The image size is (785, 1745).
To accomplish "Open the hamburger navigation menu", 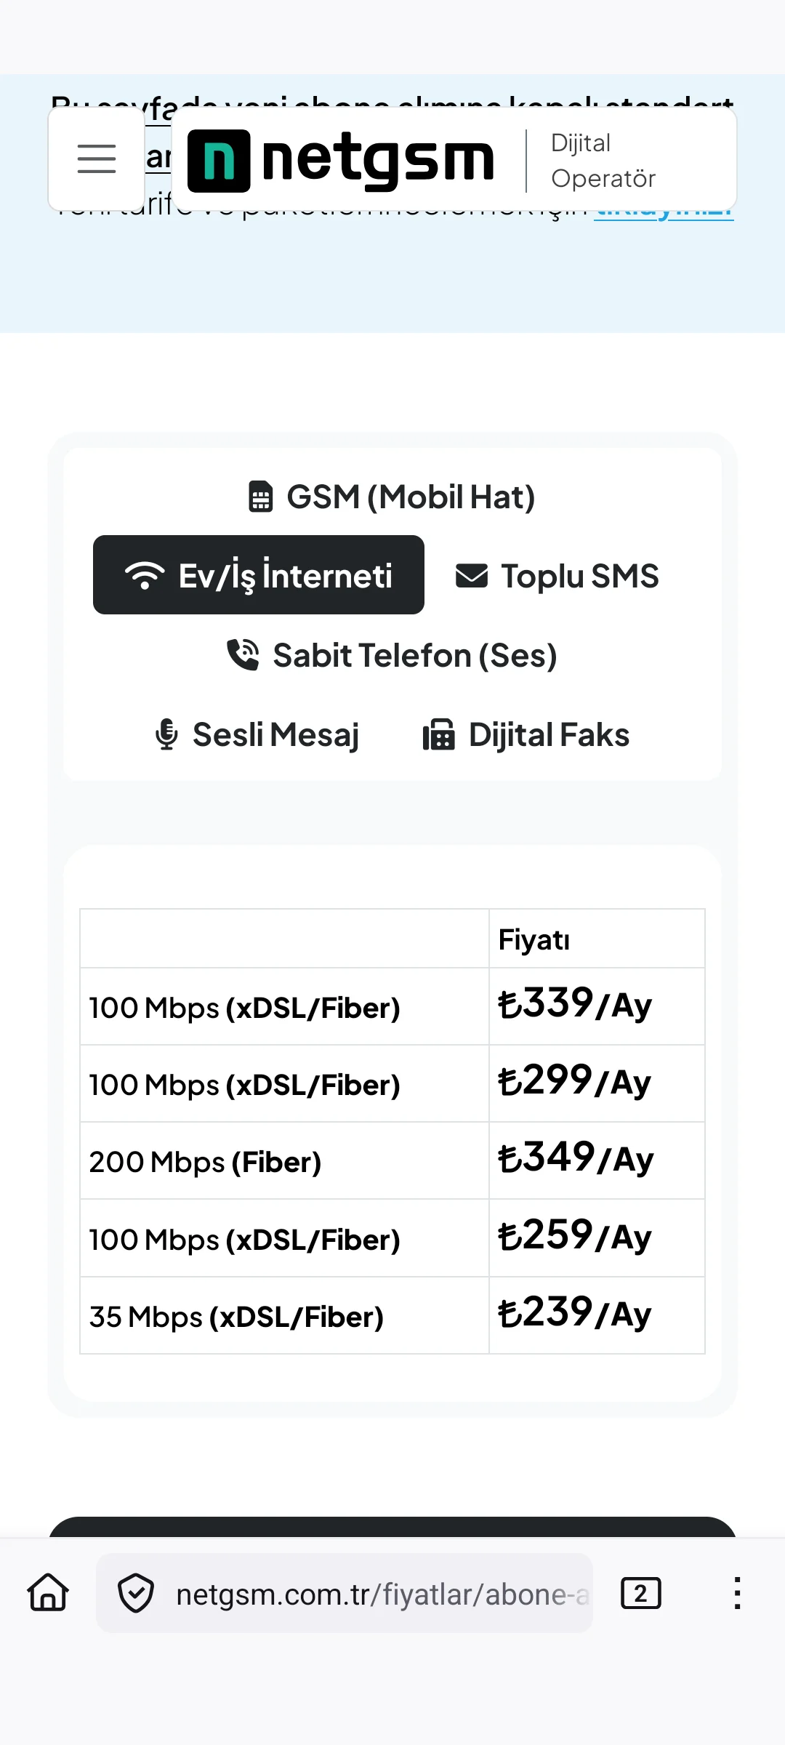I will pos(97,159).
